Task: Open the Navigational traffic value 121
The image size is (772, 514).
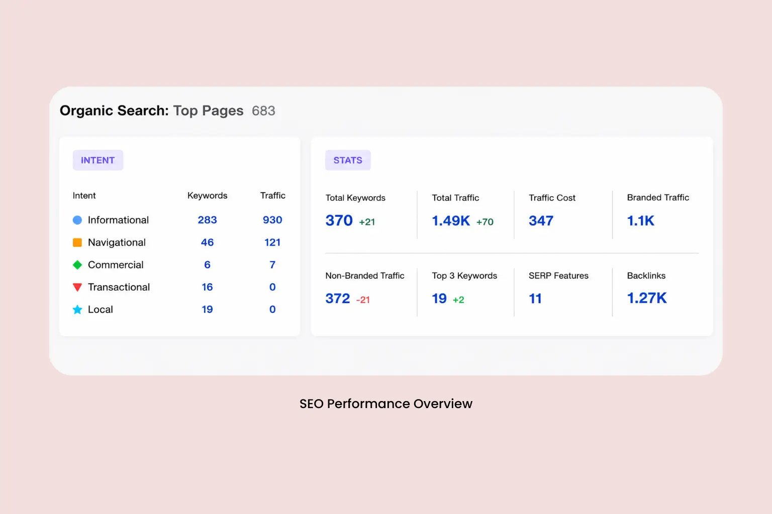Action: [x=272, y=242]
